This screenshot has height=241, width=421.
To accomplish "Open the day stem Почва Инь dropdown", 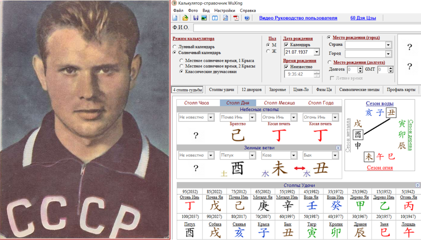I will click(x=252, y=118).
